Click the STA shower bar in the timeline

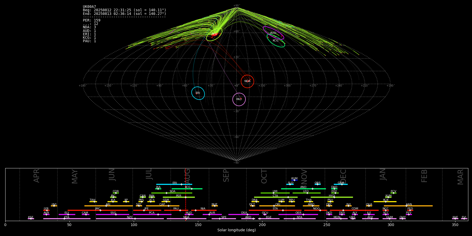click(x=275, y=210)
